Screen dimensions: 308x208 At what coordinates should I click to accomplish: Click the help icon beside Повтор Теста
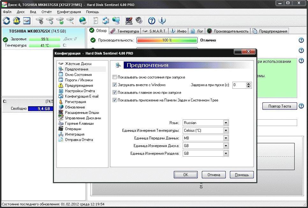301,106
